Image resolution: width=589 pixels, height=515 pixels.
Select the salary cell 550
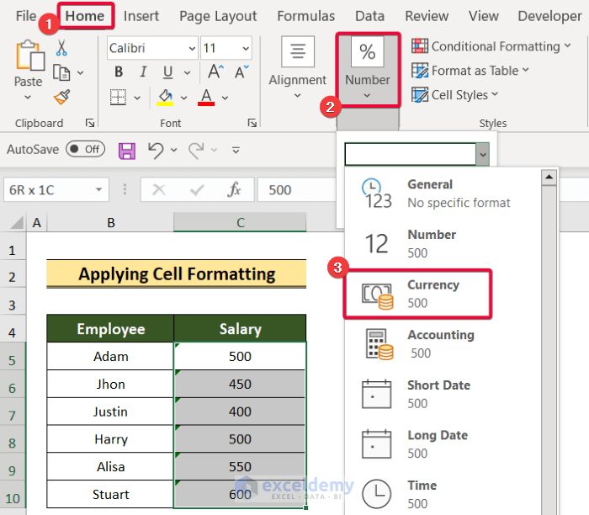point(240,466)
